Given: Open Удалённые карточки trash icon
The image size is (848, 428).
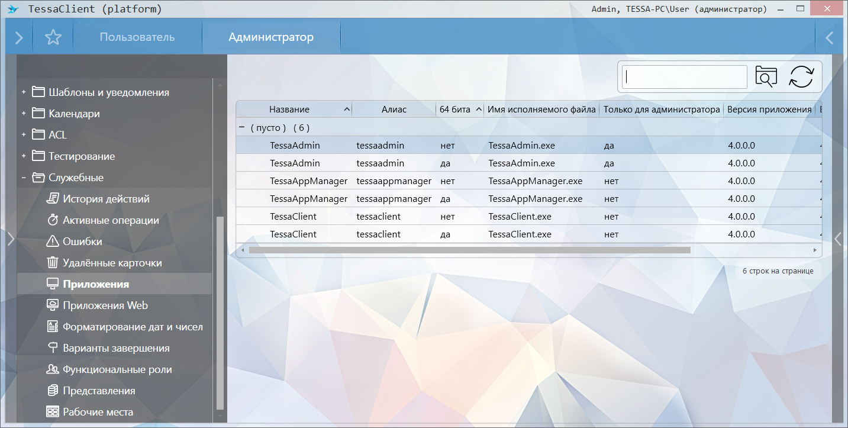Looking at the screenshot, I should tap(53, 262).
